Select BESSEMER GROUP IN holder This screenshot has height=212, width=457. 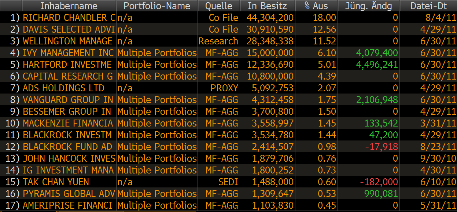tap(67, 112)
